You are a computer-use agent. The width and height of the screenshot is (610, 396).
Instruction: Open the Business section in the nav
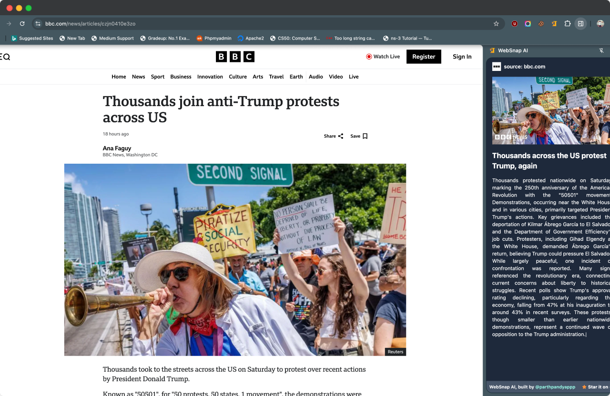click(181, 77)
